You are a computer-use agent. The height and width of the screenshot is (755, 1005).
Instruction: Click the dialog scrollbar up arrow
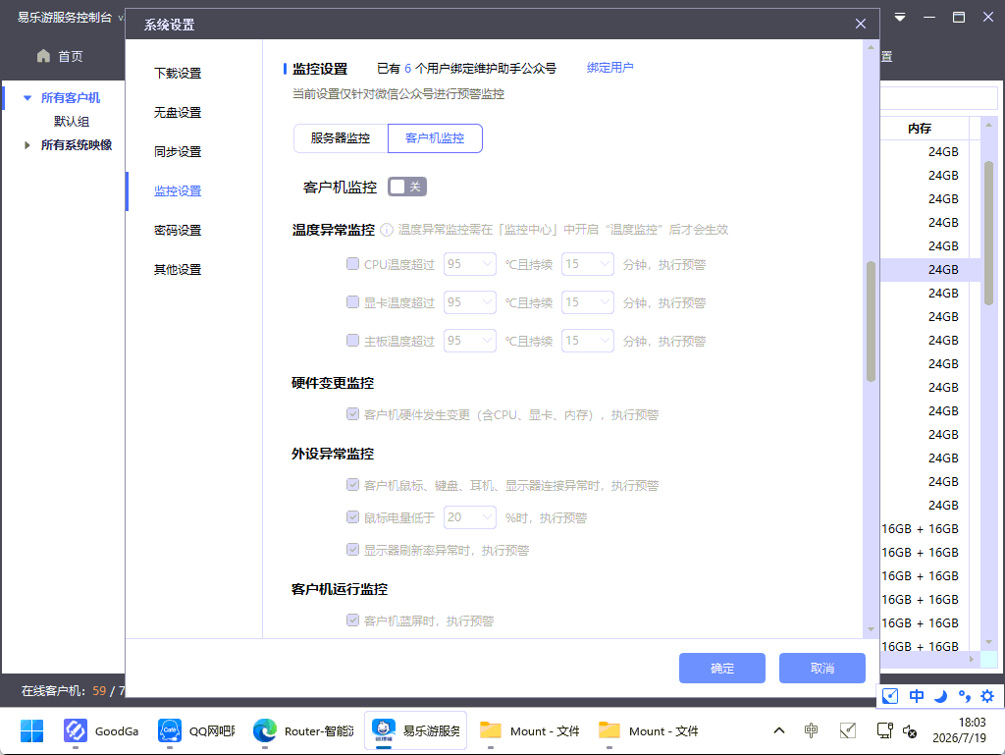point(871,47)
